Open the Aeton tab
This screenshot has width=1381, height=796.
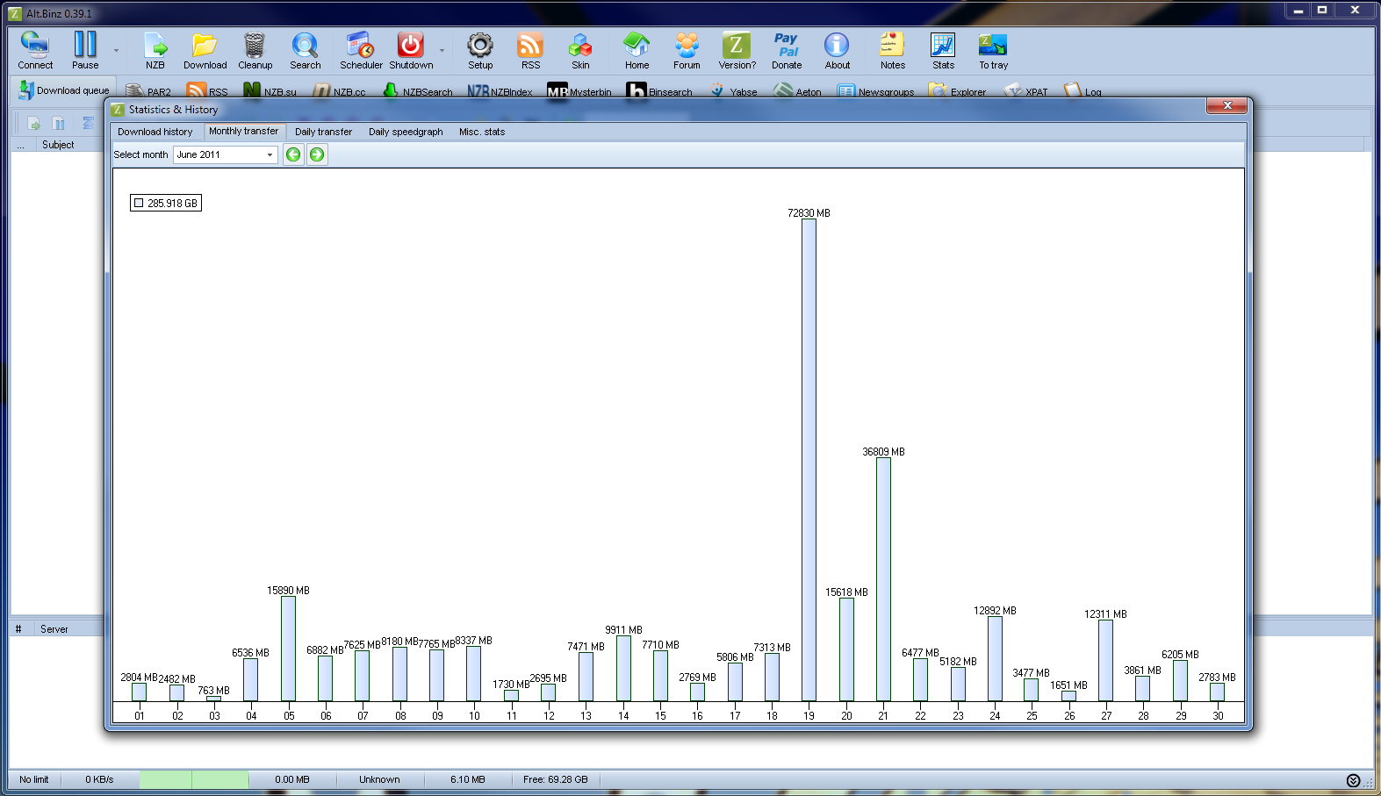pos(797,91)
